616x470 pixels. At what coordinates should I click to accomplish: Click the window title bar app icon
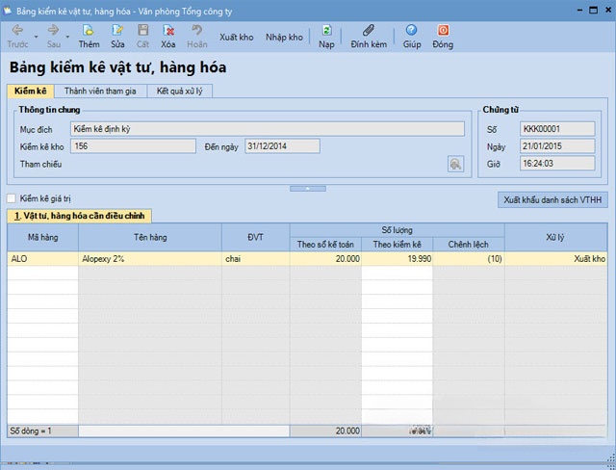pyautogui.click(x=8, y=11)
